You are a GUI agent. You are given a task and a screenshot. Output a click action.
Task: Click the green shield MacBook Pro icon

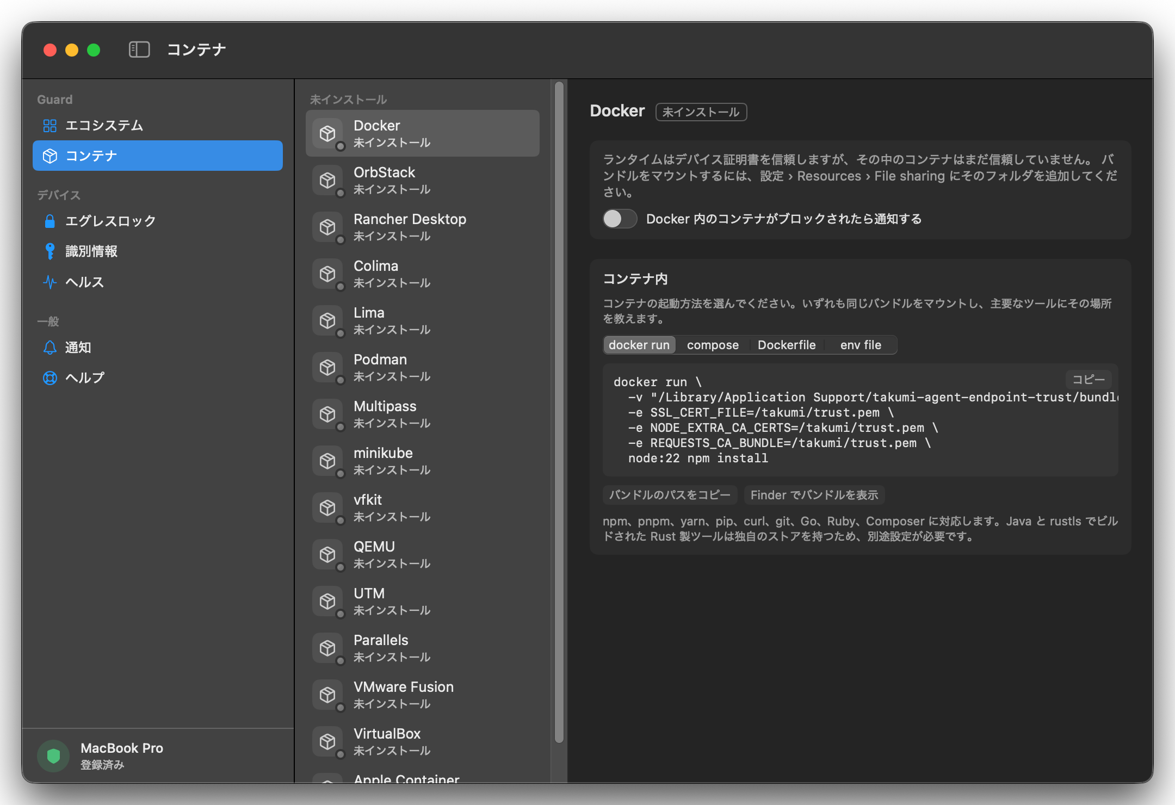(53, 756)
